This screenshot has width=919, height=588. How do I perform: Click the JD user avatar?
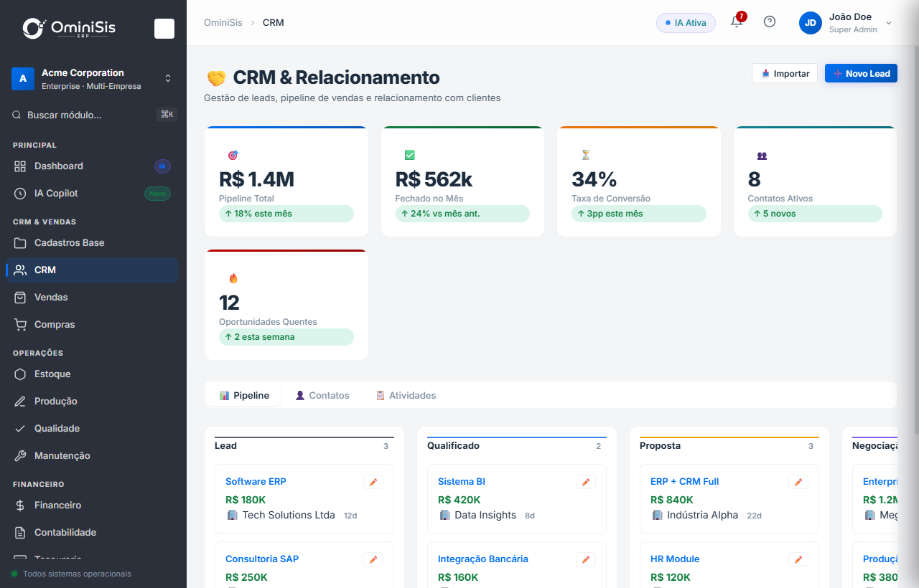[x=811, y=23]
